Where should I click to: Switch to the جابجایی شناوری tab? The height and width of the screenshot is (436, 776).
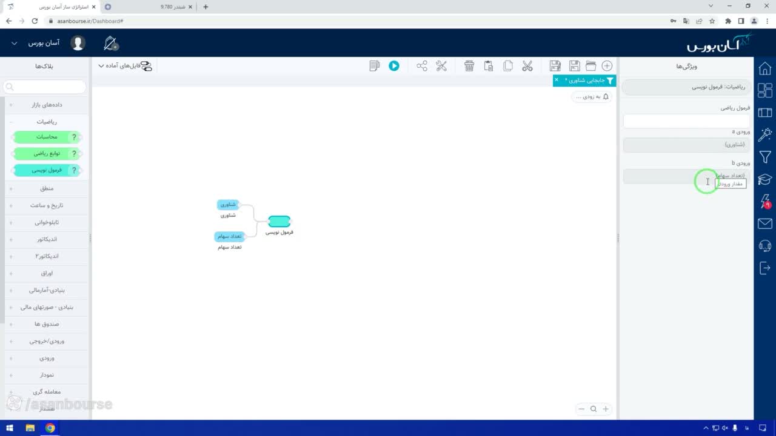click(584, 81)
